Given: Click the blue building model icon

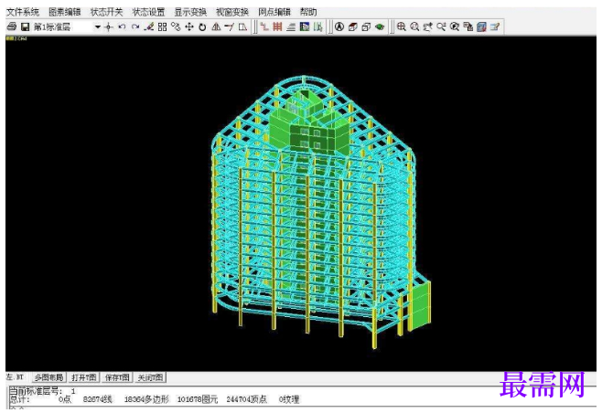Looking at the screenshot, I should 481,26.
